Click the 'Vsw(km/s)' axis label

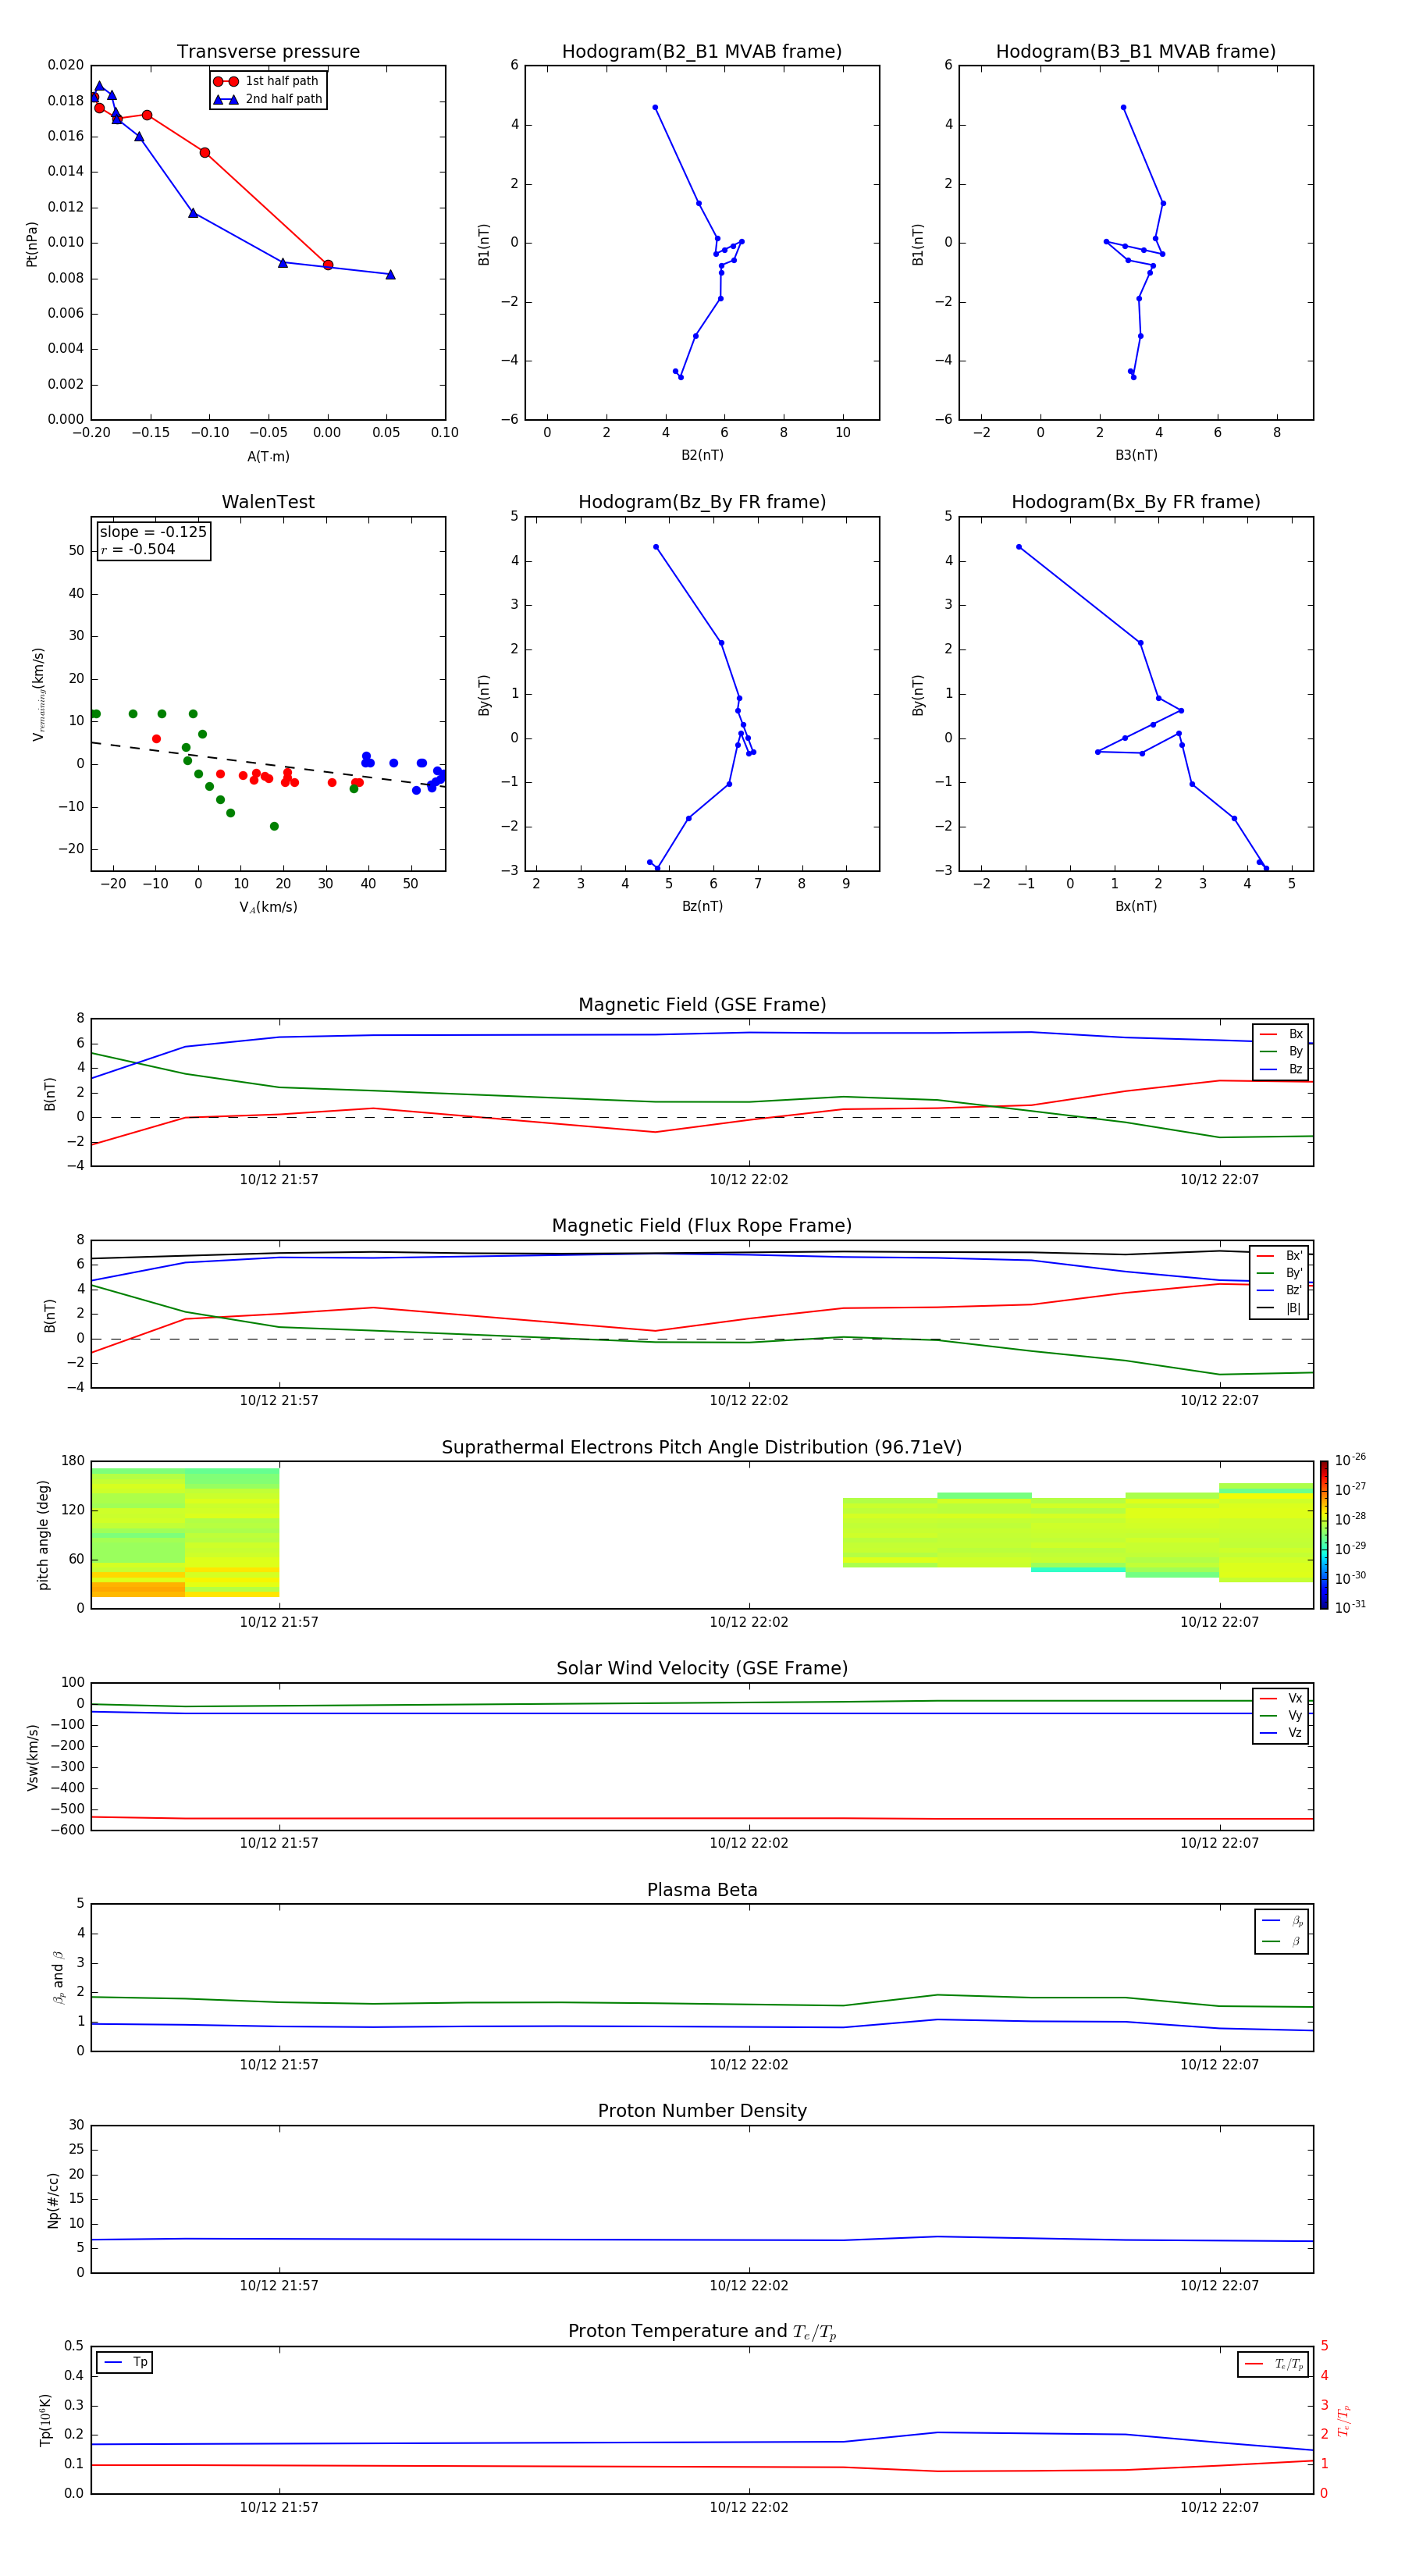pyautogui.click(x=32, y=1757)
